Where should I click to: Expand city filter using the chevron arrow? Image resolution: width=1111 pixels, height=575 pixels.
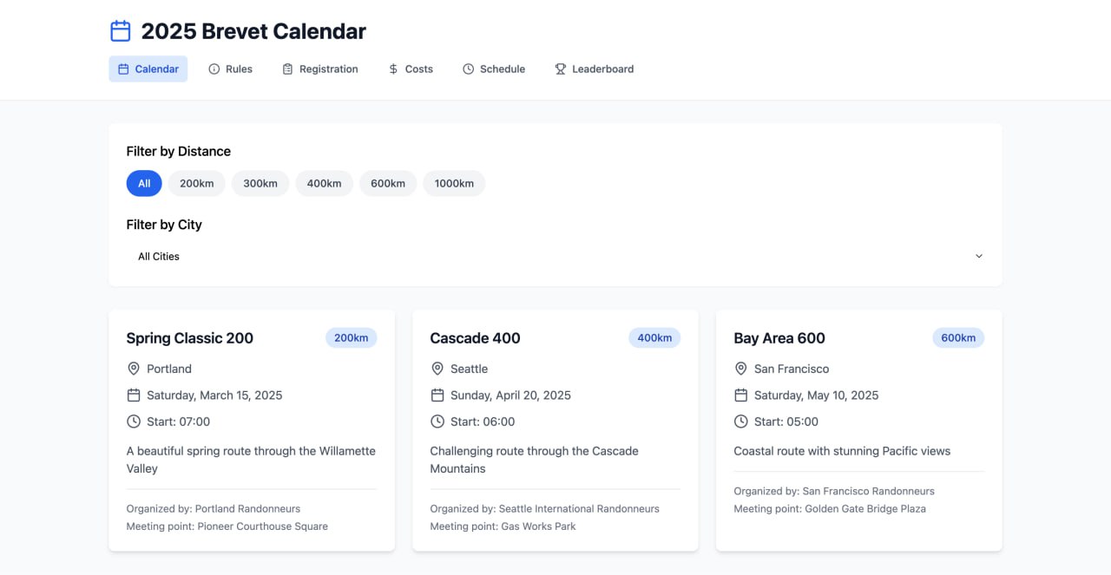click(978, 256)
